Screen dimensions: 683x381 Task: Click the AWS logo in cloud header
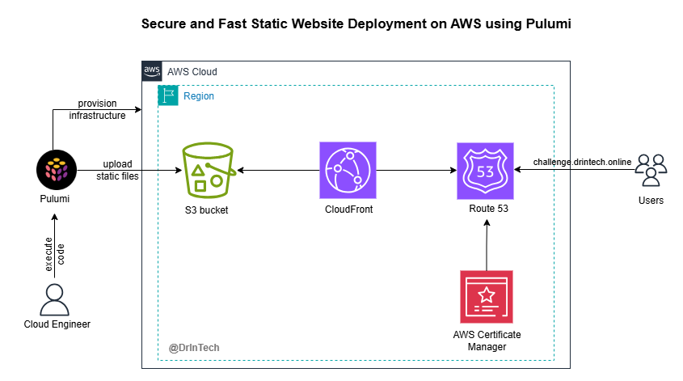[152, 71]
